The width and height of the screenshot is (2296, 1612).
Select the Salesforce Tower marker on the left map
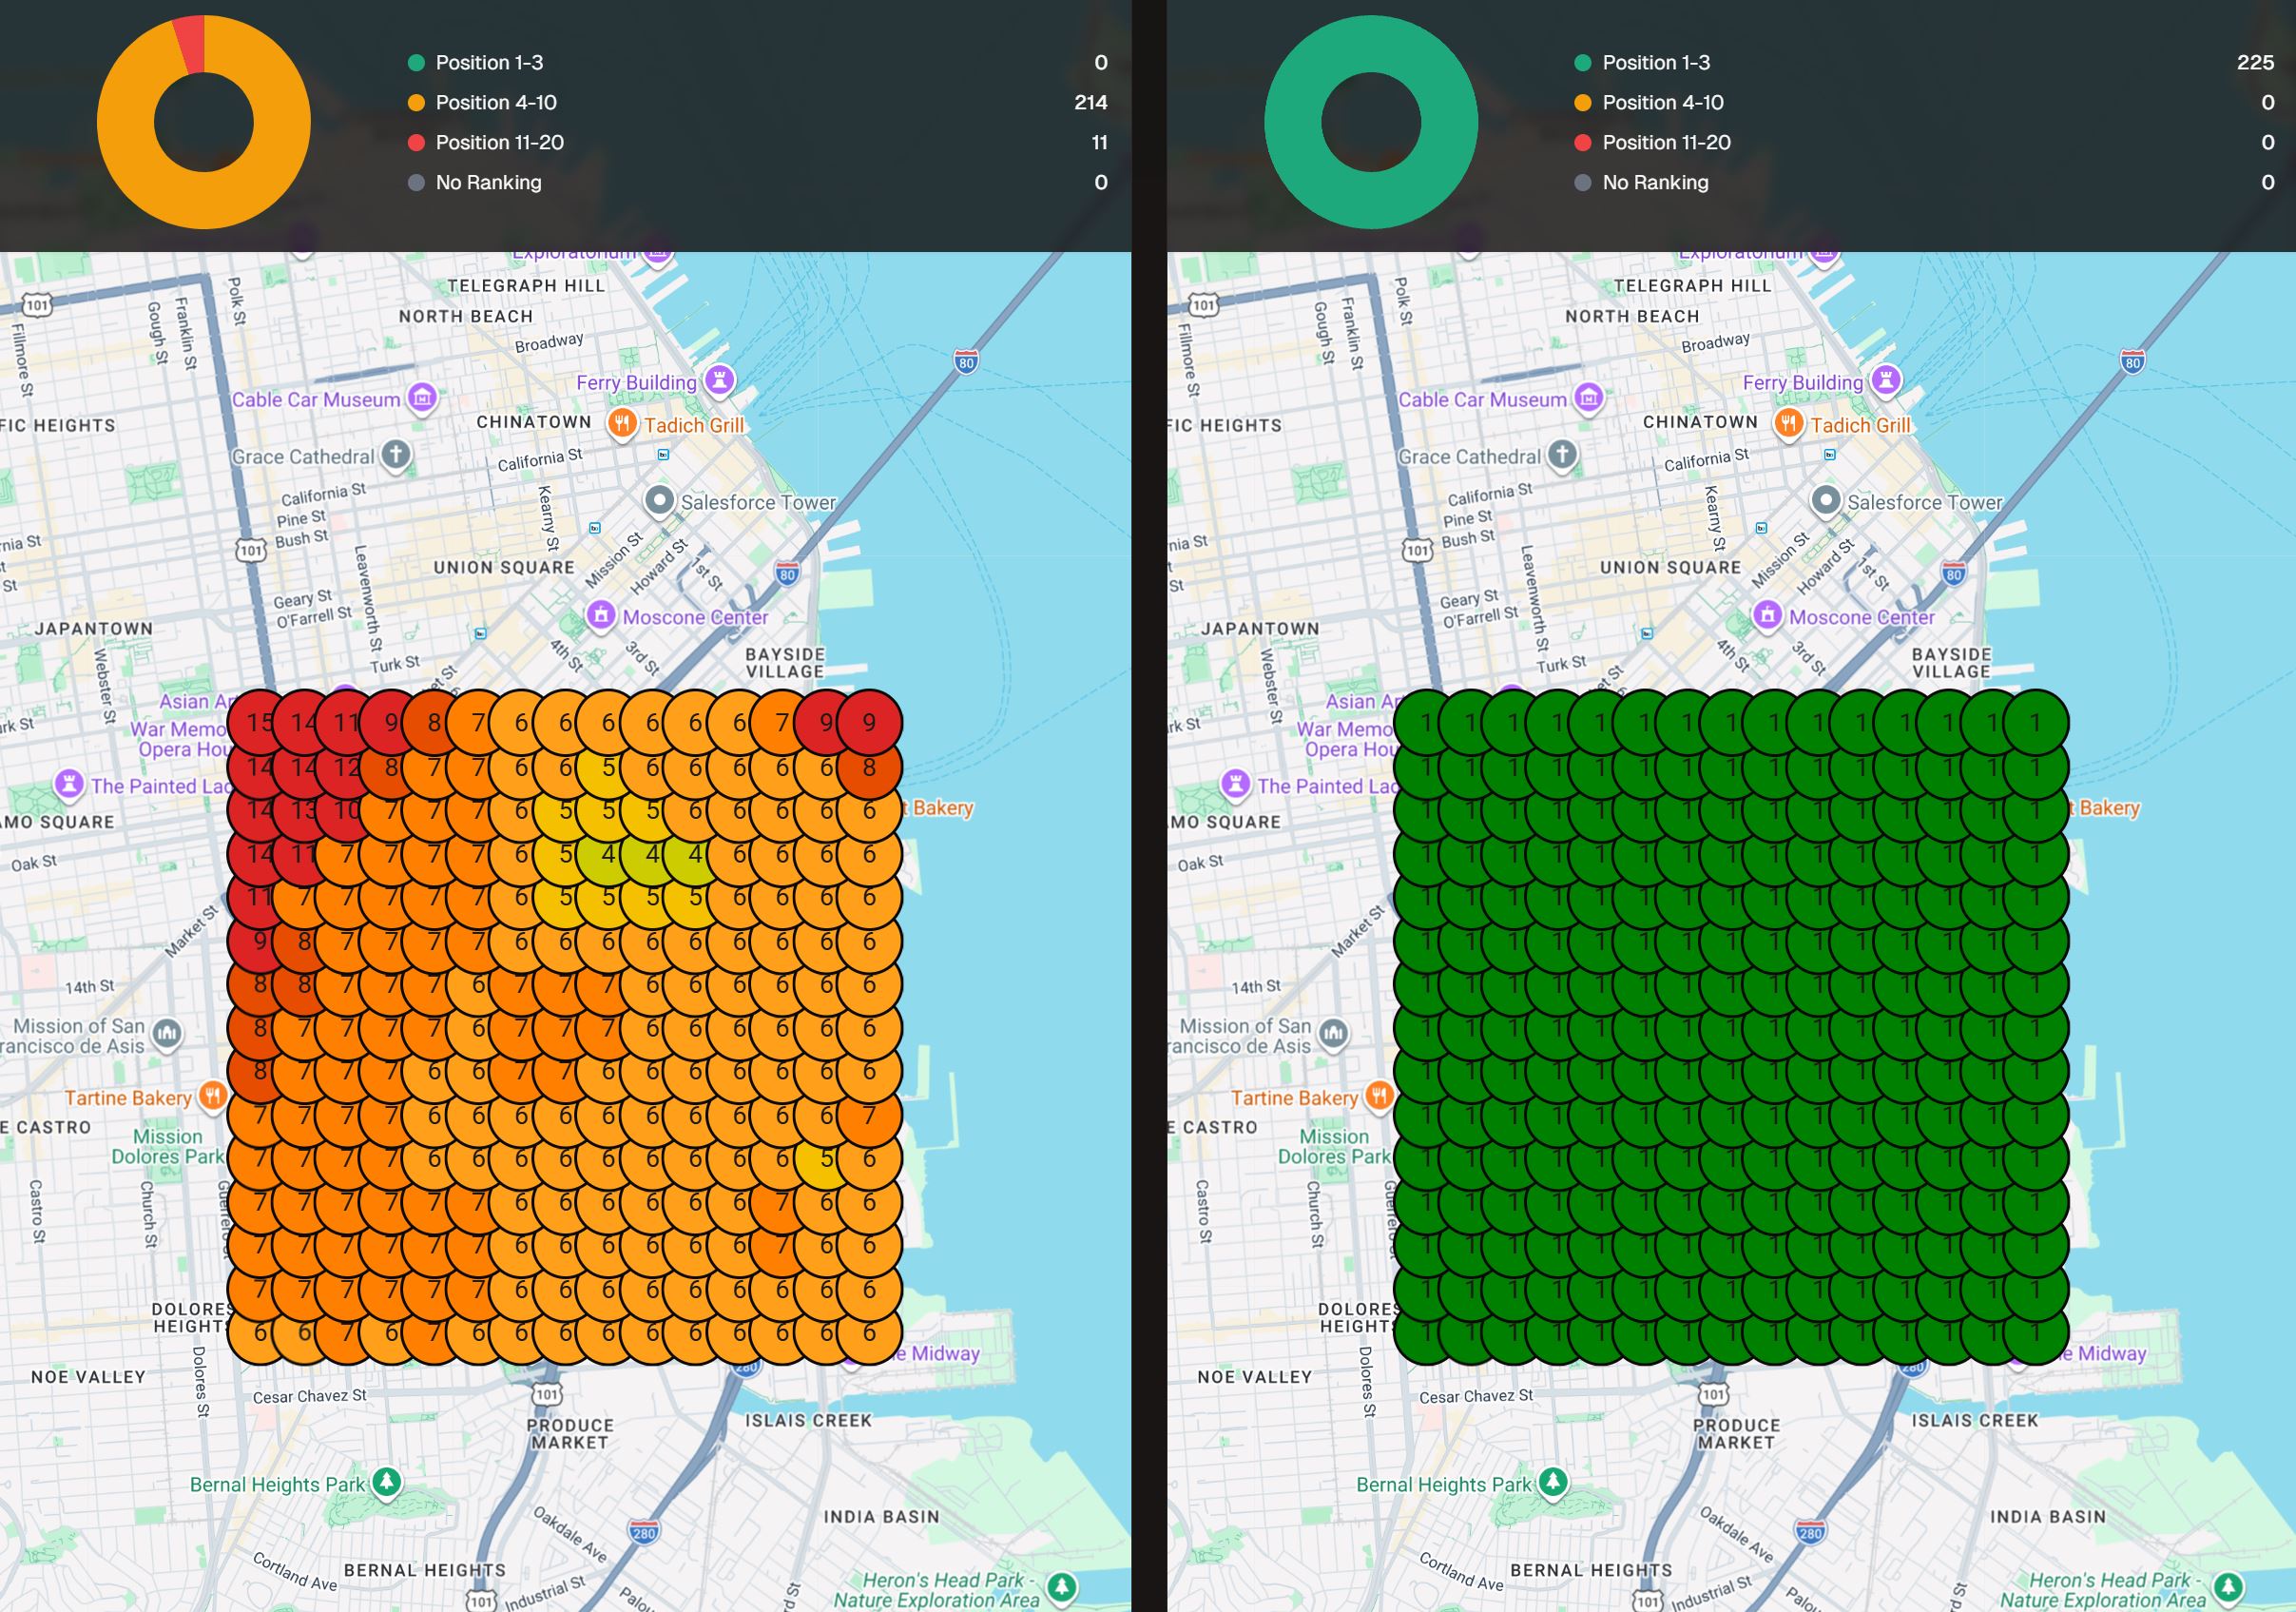pos(660,501)
